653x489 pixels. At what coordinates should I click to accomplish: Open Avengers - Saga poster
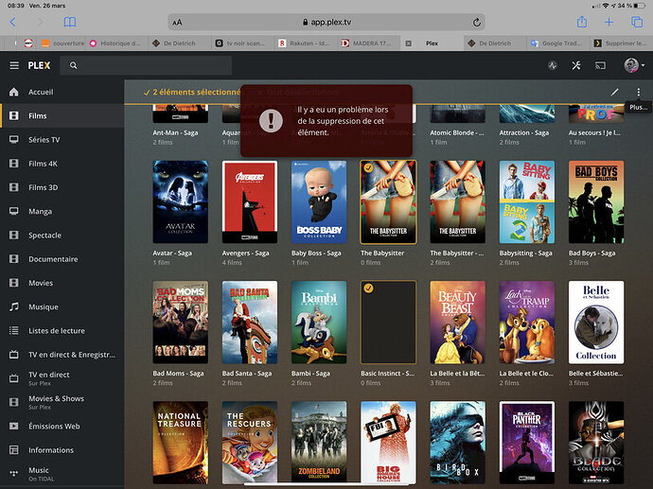[250, 201]
